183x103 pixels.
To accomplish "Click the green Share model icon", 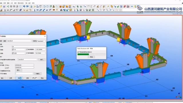I will click(x=8, y=6).
